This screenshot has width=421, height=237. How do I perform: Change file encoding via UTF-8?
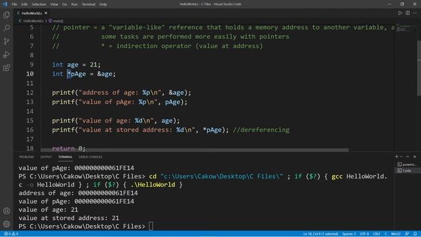364,234
